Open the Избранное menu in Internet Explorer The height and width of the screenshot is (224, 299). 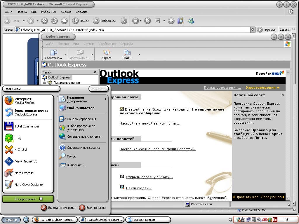49,12
